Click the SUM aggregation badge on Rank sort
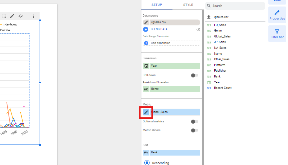This screenshot has width=288, height=165. point(146,152)
